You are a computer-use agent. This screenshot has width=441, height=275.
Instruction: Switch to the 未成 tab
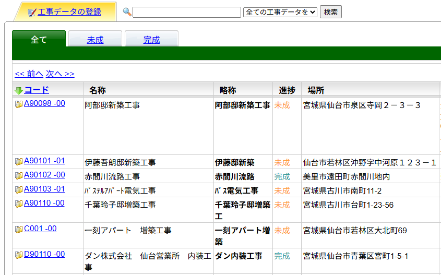click(95, 40)
